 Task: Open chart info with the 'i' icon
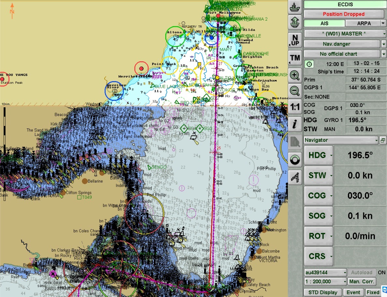295,124
